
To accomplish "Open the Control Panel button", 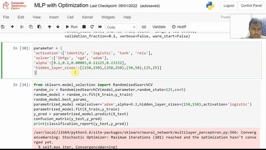I will click(x=251, y=5).
